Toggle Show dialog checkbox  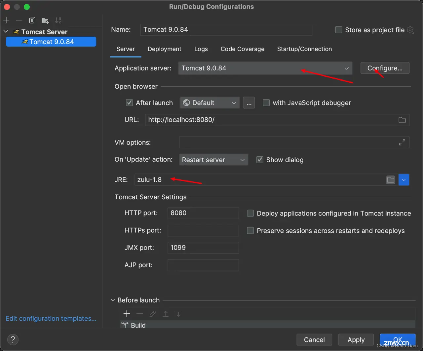260,160
